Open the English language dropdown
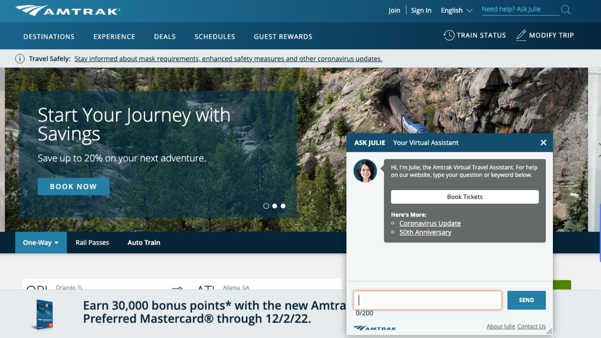Screen dimensions: 601x338 pyautogui.click(x=456, y=10)
